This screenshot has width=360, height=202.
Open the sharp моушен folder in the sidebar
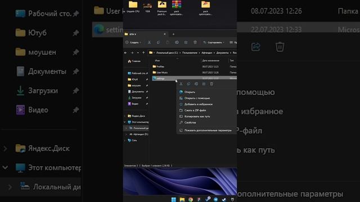click(x=137, y=85)
